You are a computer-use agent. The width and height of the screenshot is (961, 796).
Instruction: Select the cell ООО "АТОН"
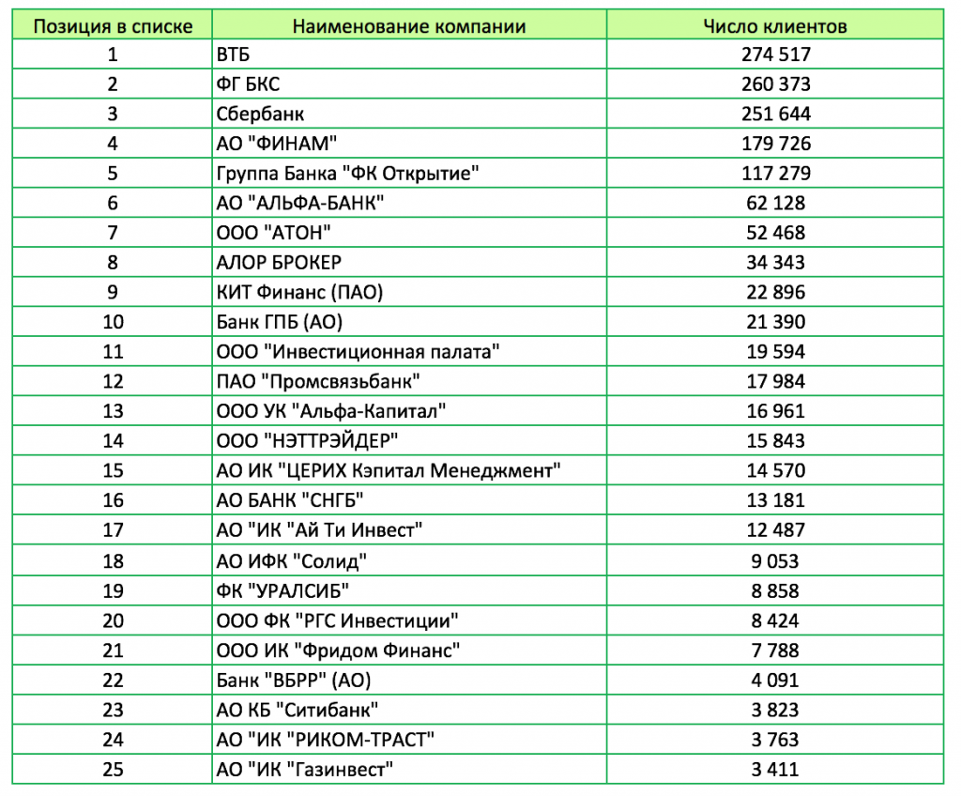point(409,233)
